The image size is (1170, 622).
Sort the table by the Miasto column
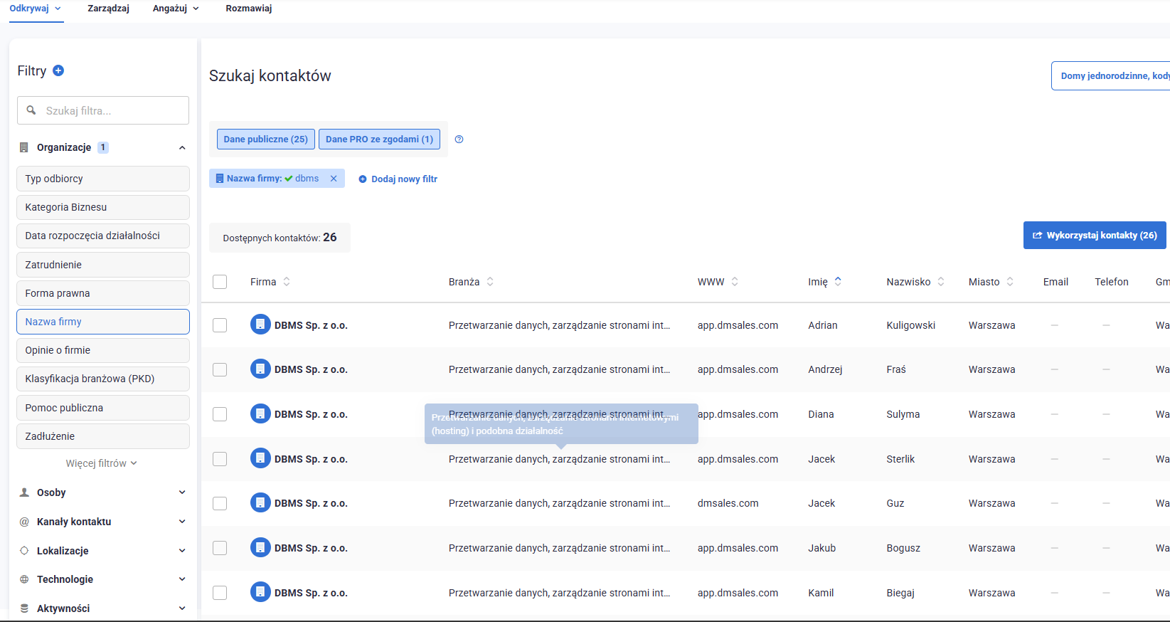click(1010, 282)
